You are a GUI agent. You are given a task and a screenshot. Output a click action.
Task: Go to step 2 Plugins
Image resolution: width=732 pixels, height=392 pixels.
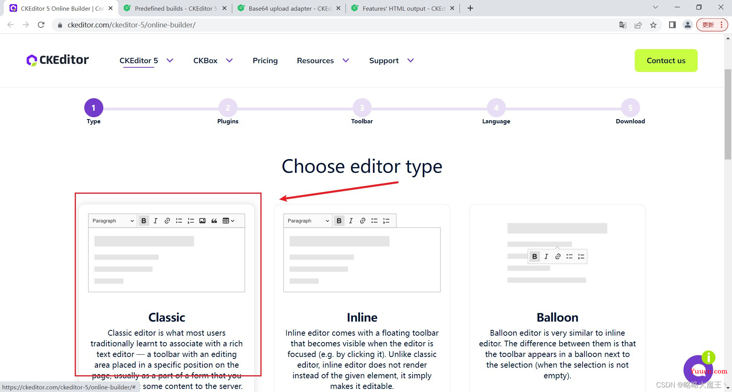[228, 108]
